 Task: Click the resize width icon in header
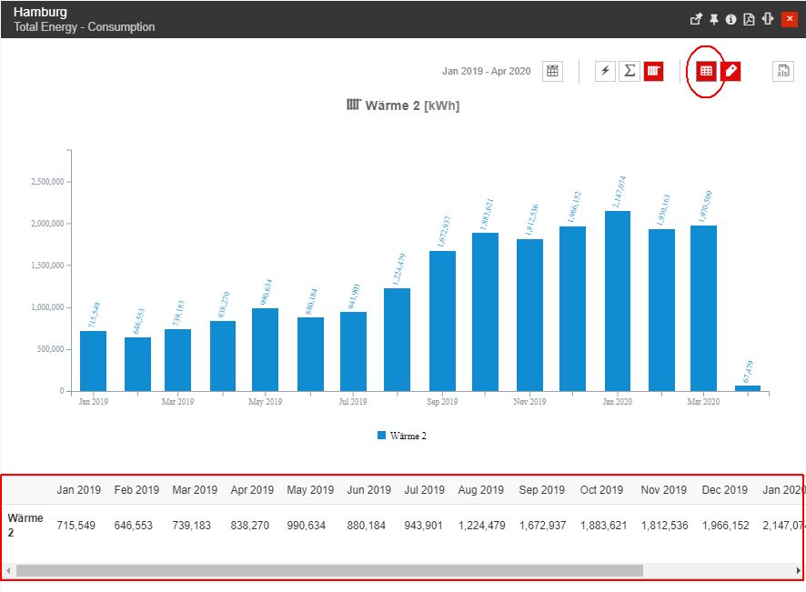point(767,19)
